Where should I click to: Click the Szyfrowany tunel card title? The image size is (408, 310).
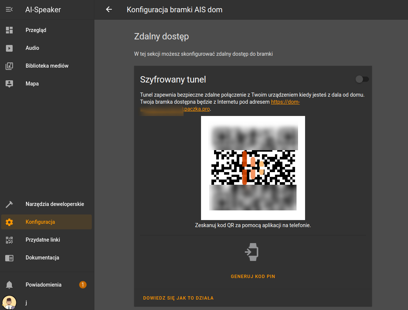(x=173, y=80)
